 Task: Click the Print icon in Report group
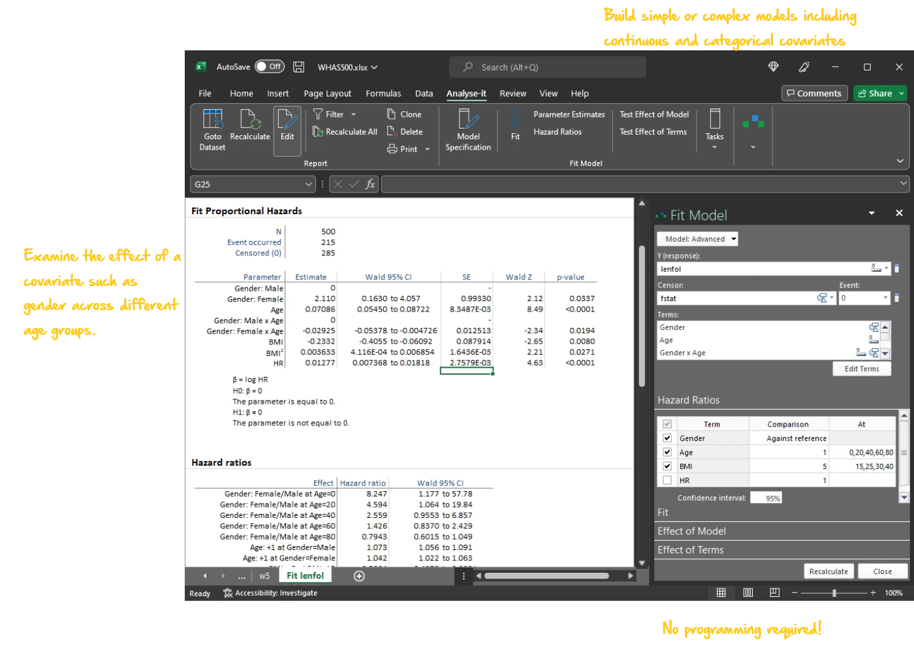(x=392, y=150)
